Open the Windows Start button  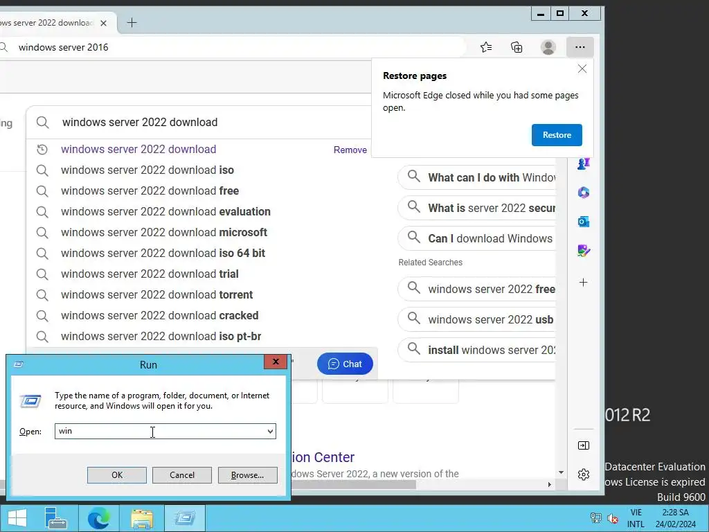[17, 518]
